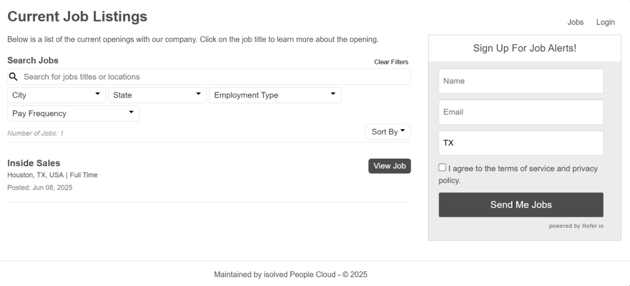The width and height of the screenshot is (630, 286).
Task: Expand the Pay Frequency dropdown
Action: click(73, 113)
